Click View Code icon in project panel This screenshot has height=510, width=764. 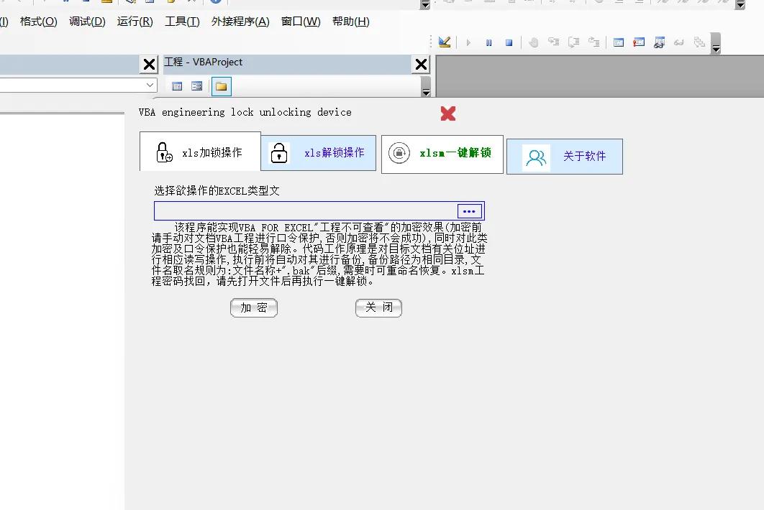coord(178,87)
